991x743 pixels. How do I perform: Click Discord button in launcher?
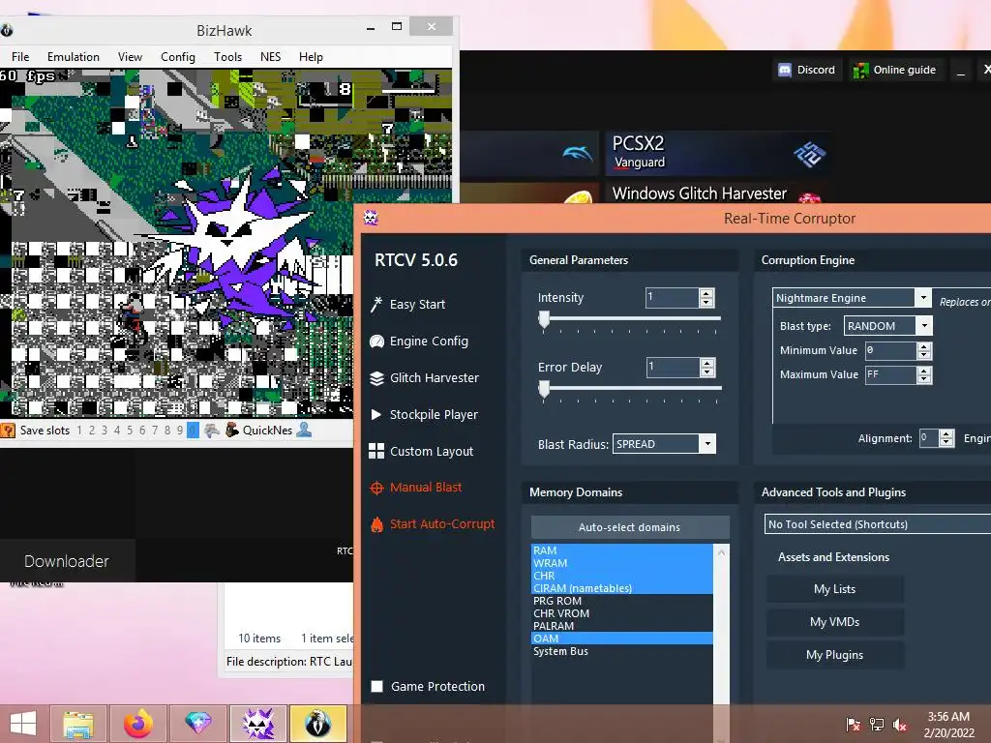coord(806,70)
